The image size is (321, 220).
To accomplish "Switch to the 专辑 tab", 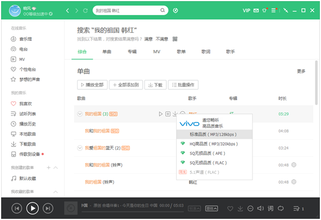I will pos(132,52).
